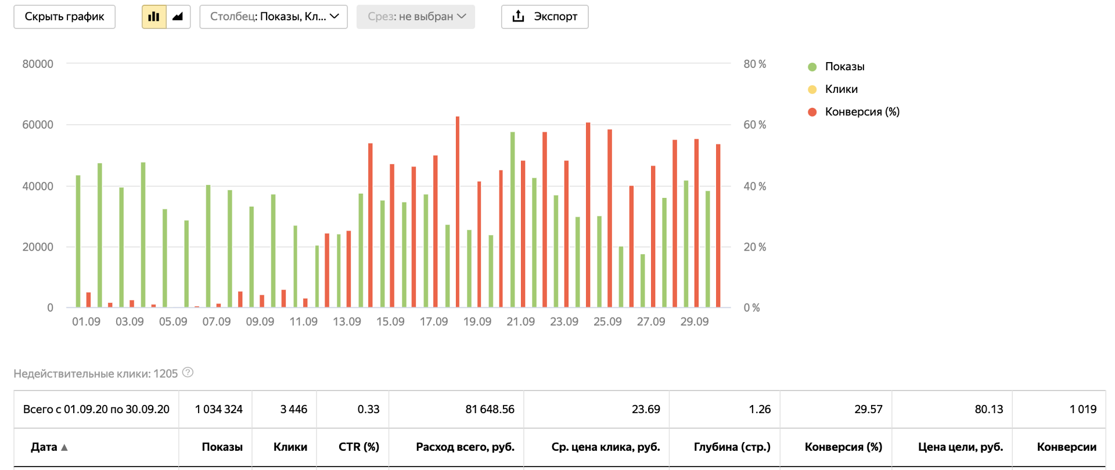Sort by Конверсия (%) column header
Image resolution: width=1115 pixels, height=470 pixels.
[x=843, y=447]
